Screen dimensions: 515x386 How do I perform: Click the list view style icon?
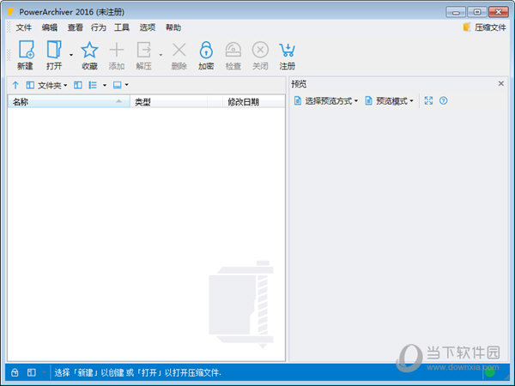(x=93, y=85)
